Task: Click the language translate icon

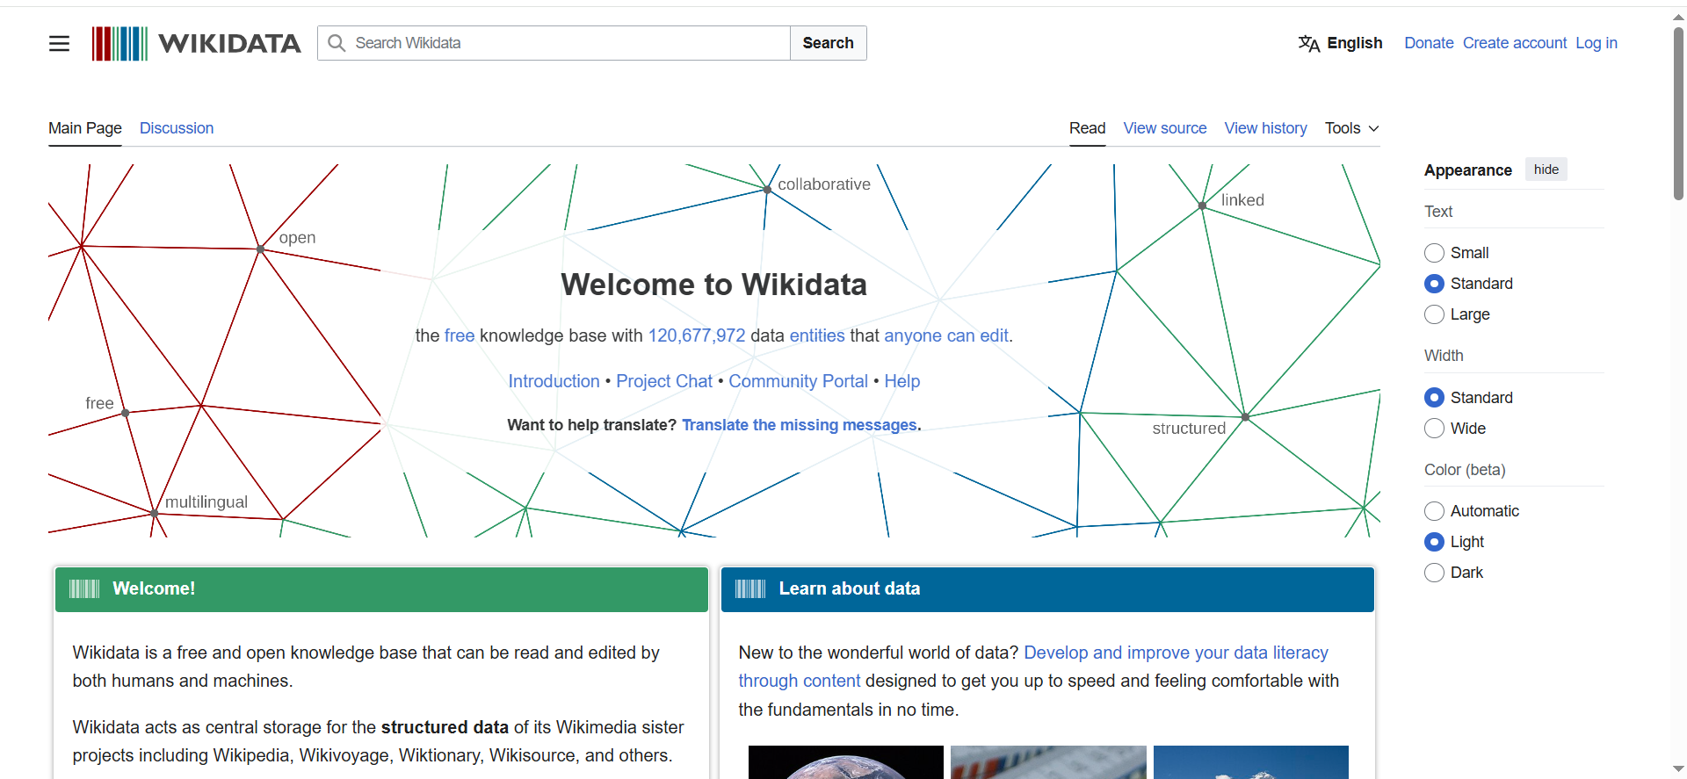Action: click(1308, 43)
